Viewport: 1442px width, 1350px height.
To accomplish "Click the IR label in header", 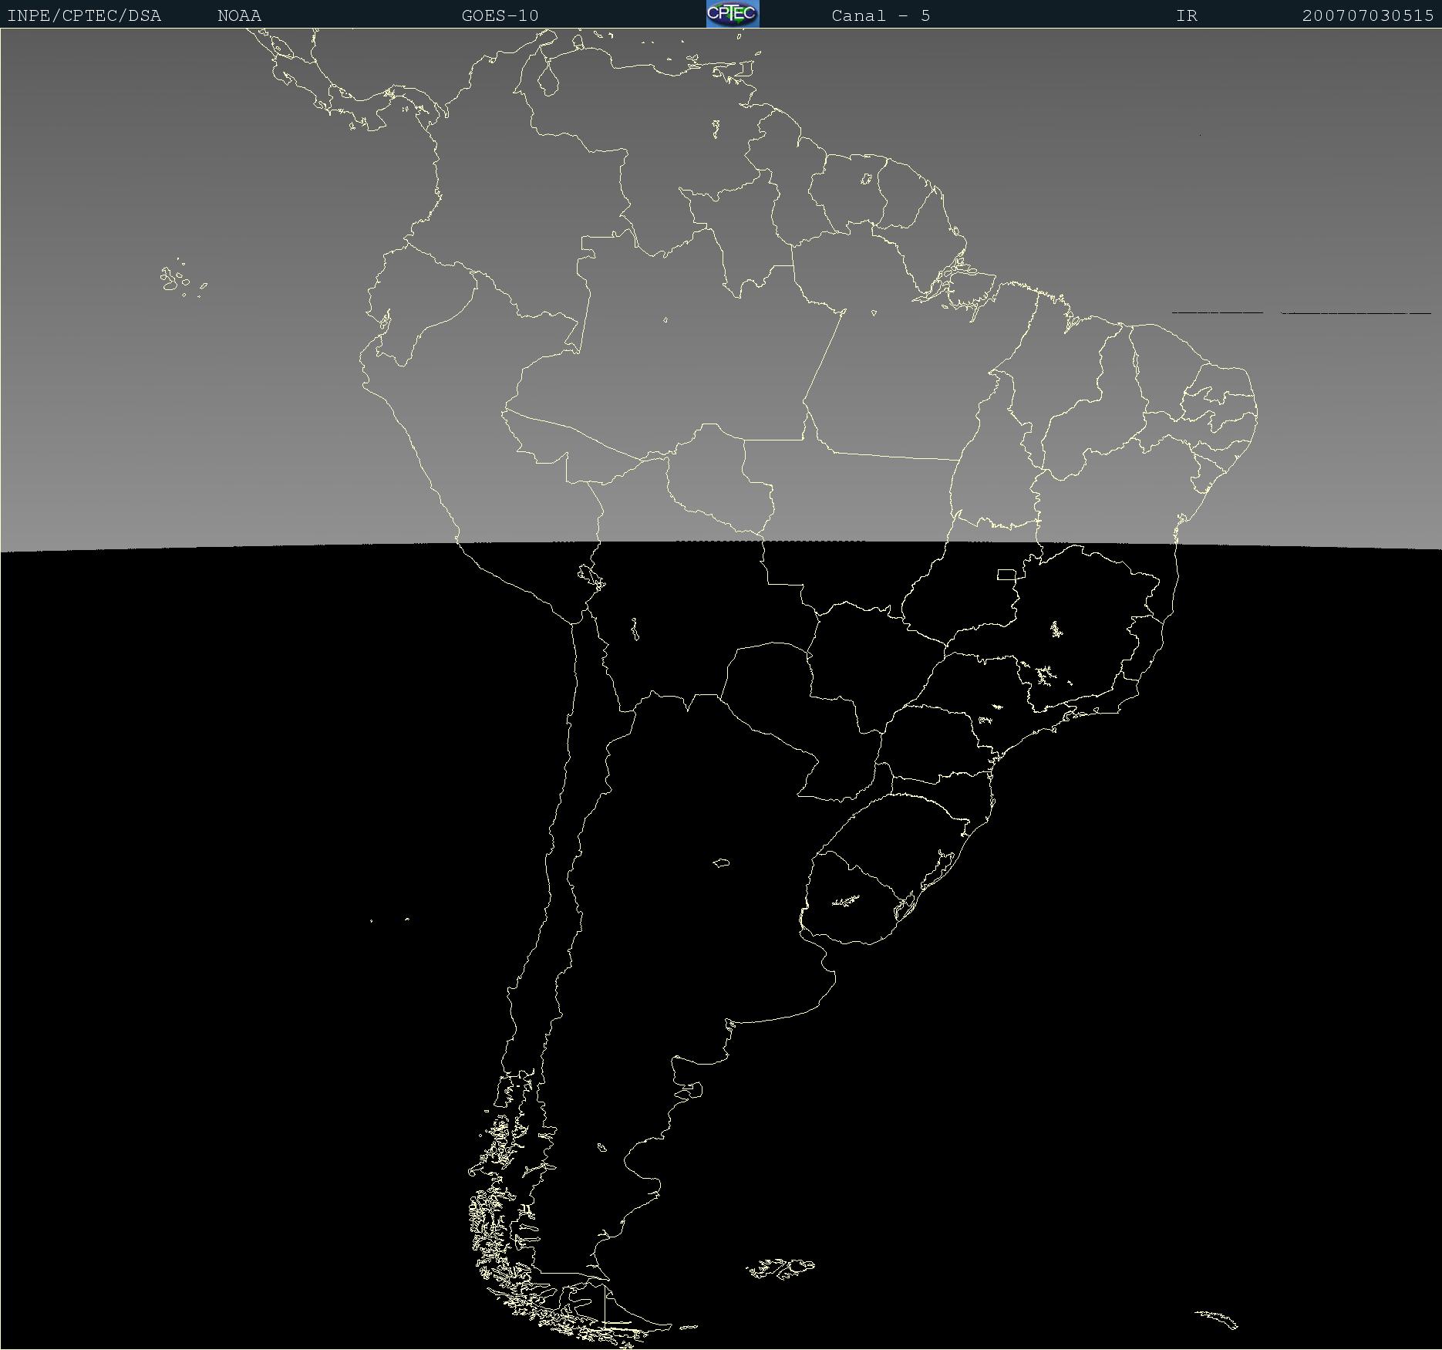I will pos(1187,15).
